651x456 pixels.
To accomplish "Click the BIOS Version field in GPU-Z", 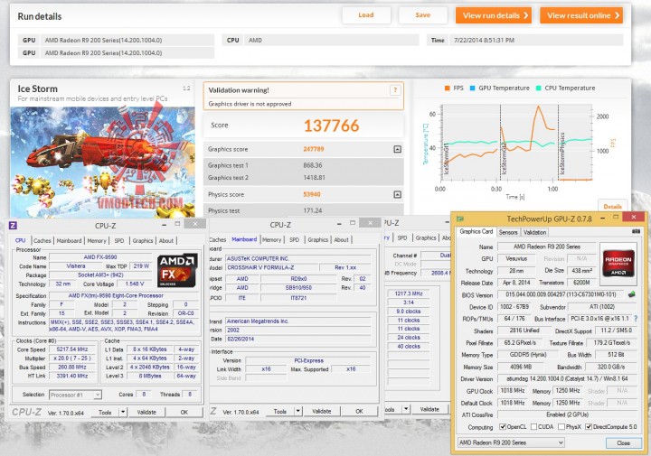I will [x=561, y=294].
